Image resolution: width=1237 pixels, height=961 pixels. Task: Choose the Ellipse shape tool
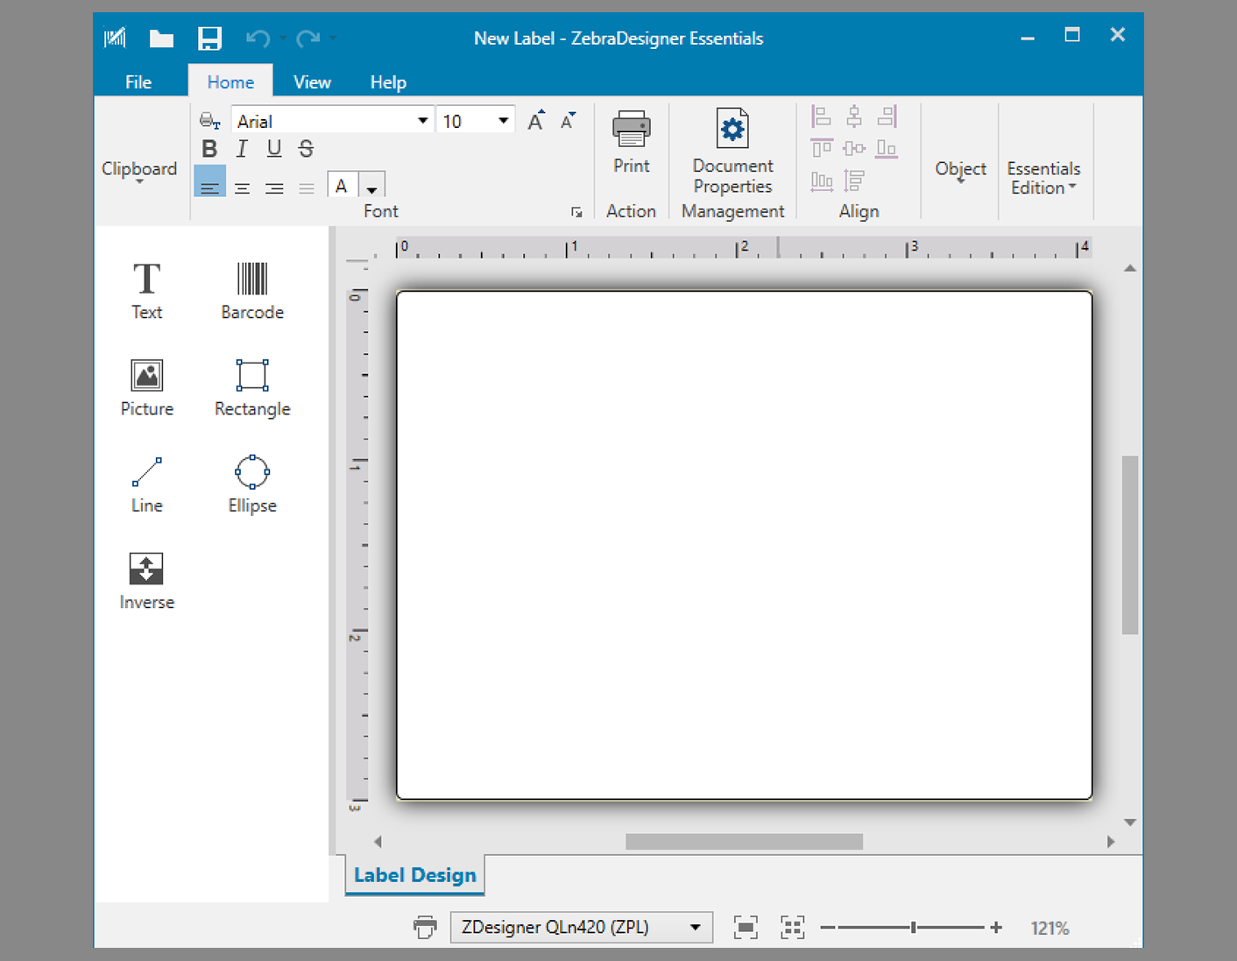click(251, 484)
